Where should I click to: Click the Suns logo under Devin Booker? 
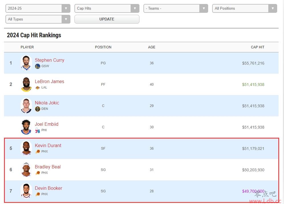[38, 194]
